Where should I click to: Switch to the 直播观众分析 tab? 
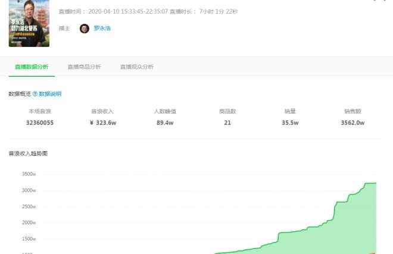pyautogui.click(x=137, y=67)
